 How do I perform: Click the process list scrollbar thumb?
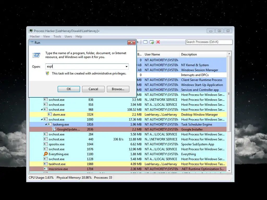(x=229, y=94)
